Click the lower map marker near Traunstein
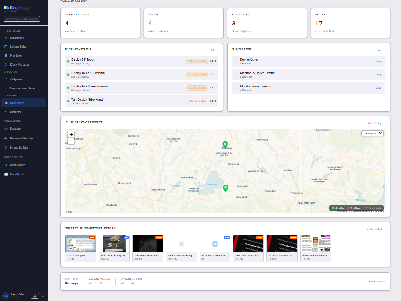Screen dimensions: 401x301 point(226,188)
